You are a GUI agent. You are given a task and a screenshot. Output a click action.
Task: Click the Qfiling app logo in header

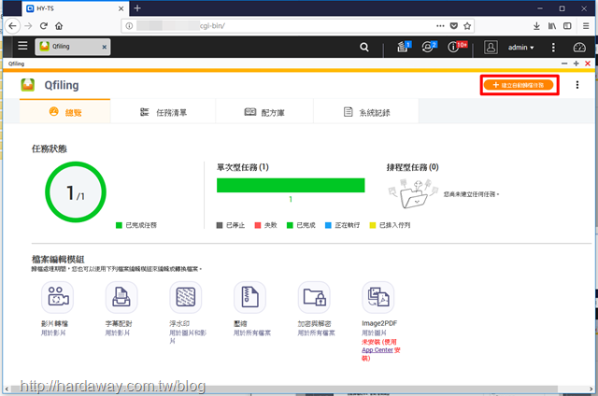click(27, 85)
